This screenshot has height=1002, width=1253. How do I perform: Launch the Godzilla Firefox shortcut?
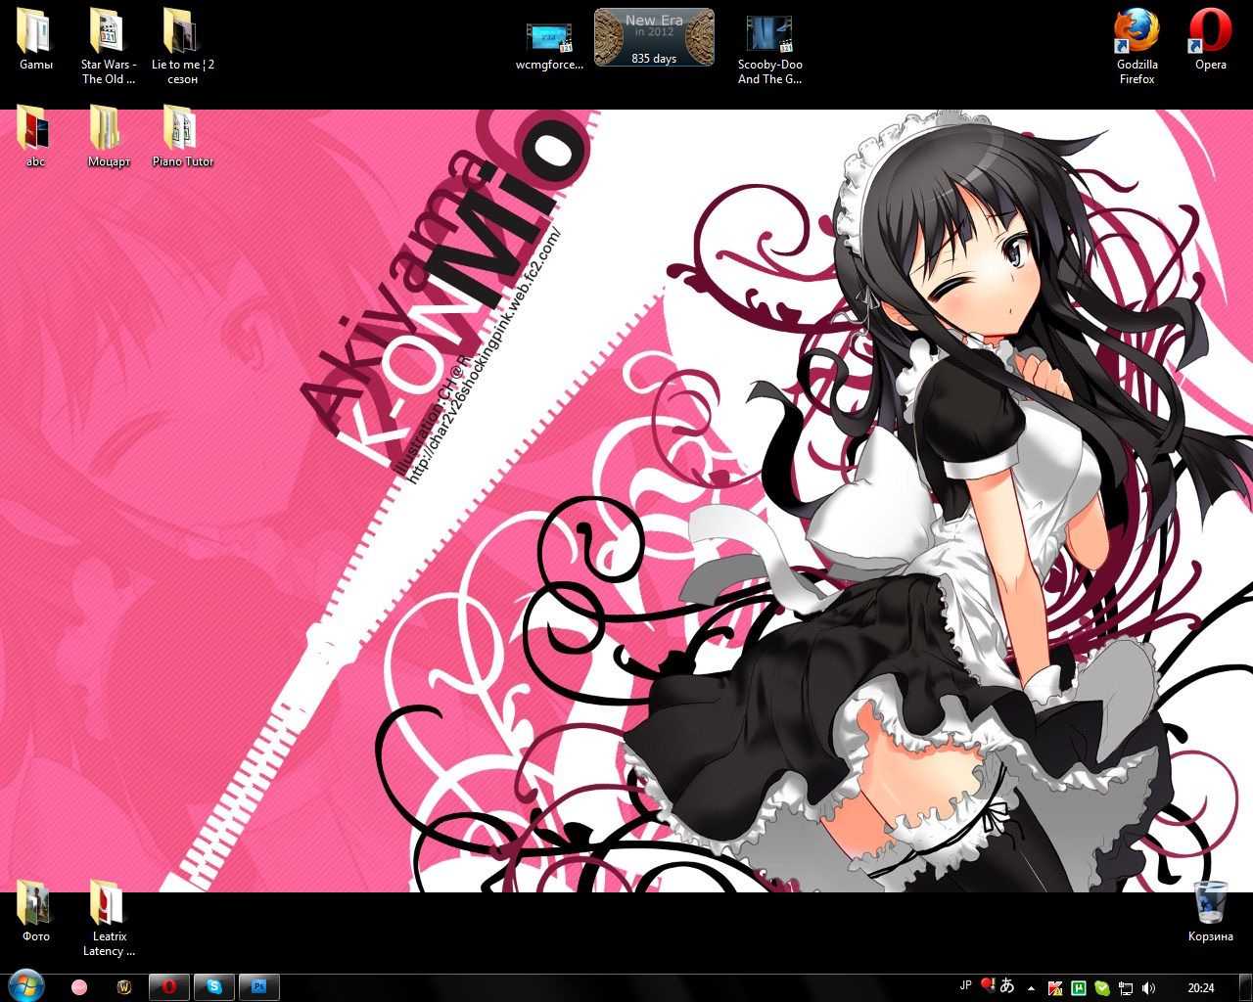click(x=1137, y=34)
